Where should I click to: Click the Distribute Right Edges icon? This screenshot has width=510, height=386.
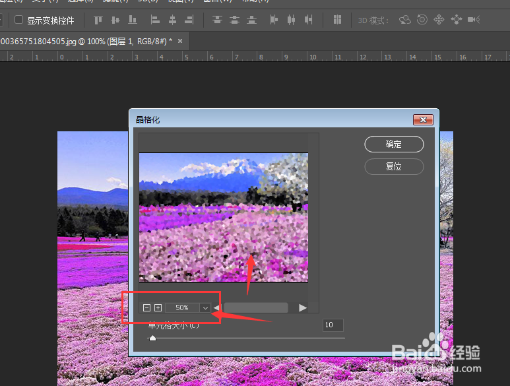[308, 20]
